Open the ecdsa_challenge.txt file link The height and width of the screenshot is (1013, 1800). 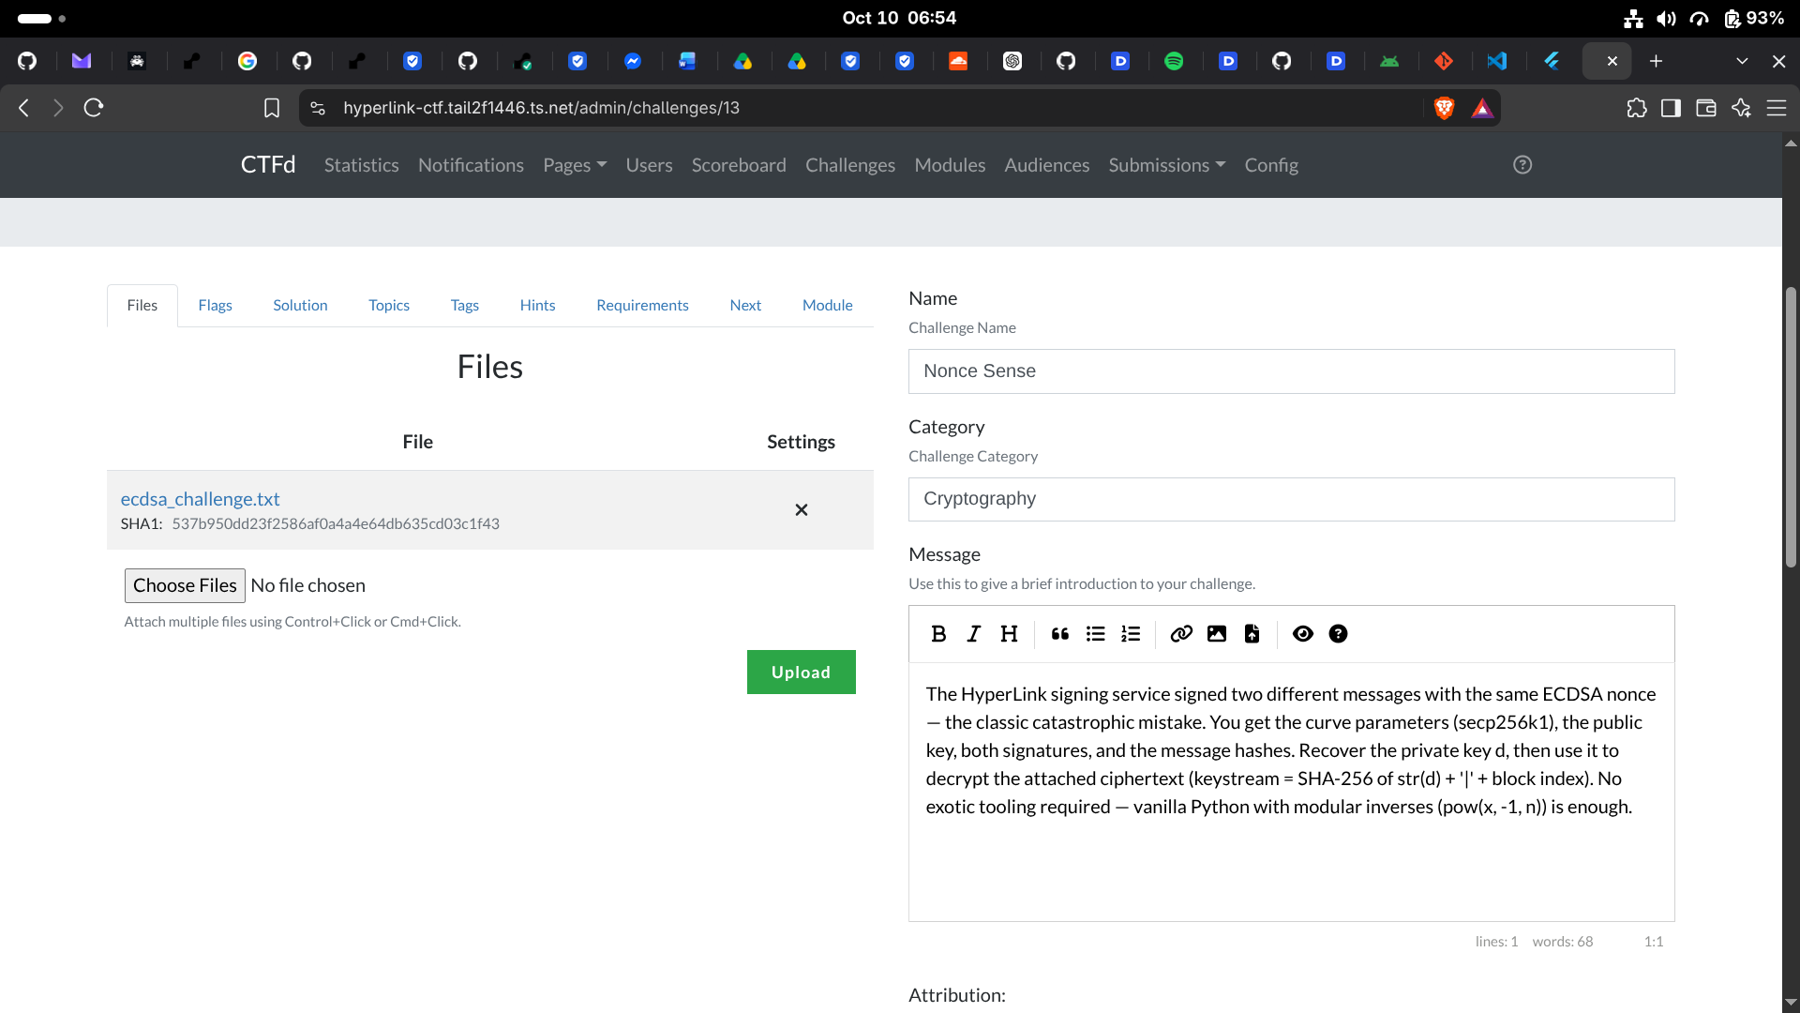tap(200, 499)
